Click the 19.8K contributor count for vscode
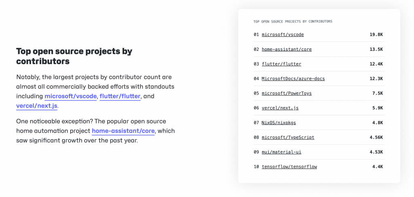 376,35
